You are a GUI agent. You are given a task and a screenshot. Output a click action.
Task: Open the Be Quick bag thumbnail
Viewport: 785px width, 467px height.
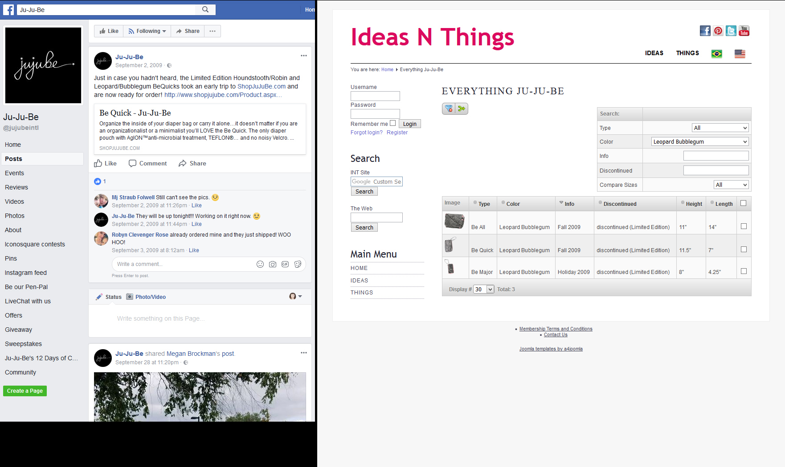click(450, 245)
